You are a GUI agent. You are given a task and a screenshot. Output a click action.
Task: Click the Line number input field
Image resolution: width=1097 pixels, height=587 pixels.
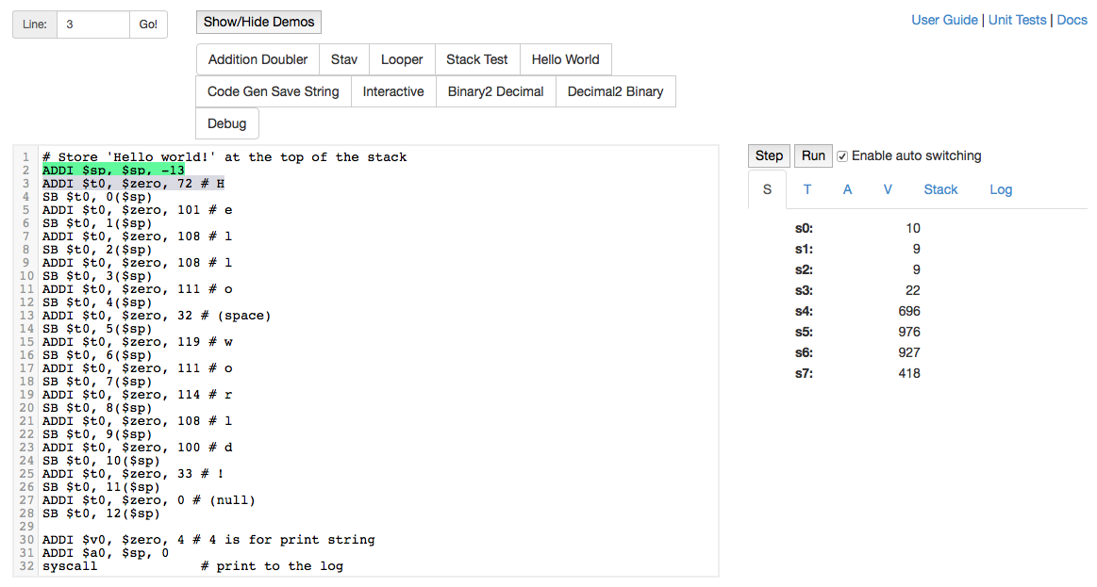point(92,24)
